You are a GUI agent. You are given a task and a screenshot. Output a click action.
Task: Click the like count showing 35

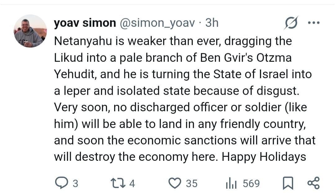pyautogui.click(x=191, y=184)
